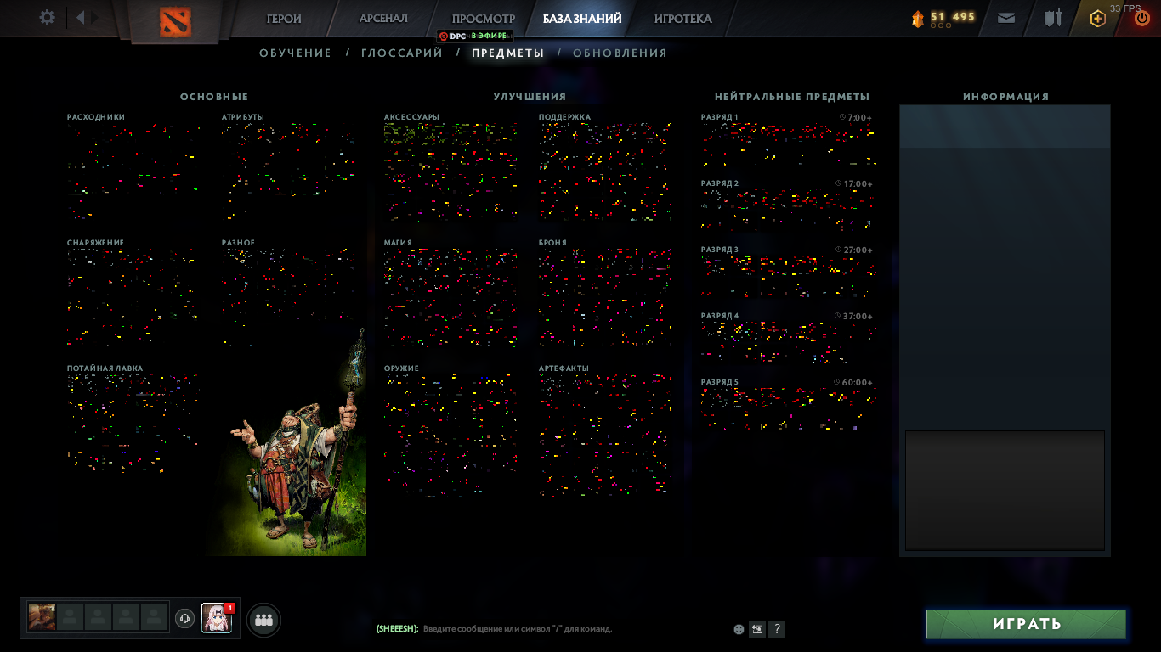1161x652 pixels.
Task: Open the friends list group icon
Action: coord(263,620)
